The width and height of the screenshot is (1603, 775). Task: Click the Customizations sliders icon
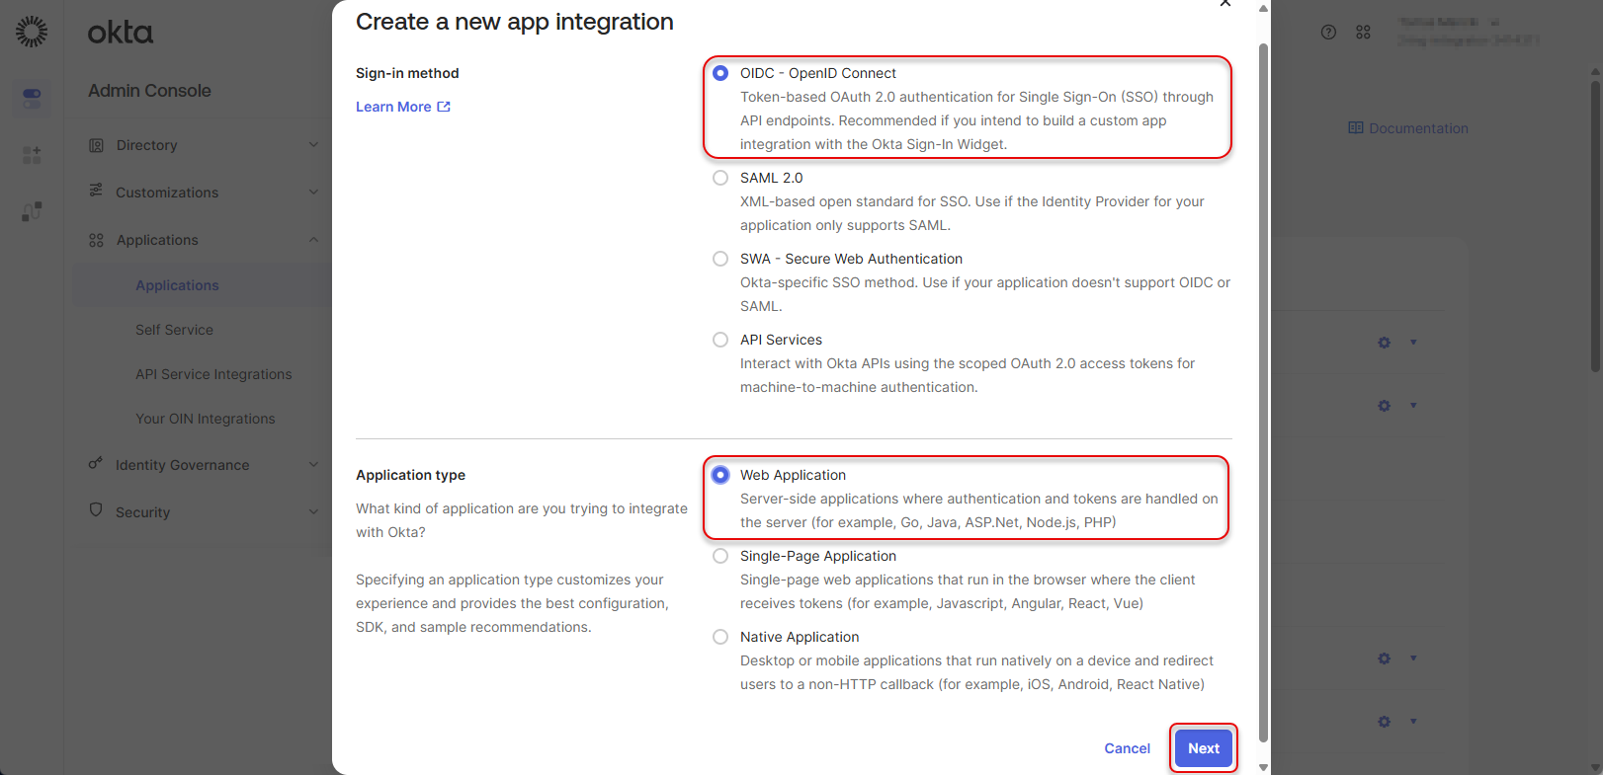tap(96, 191)
